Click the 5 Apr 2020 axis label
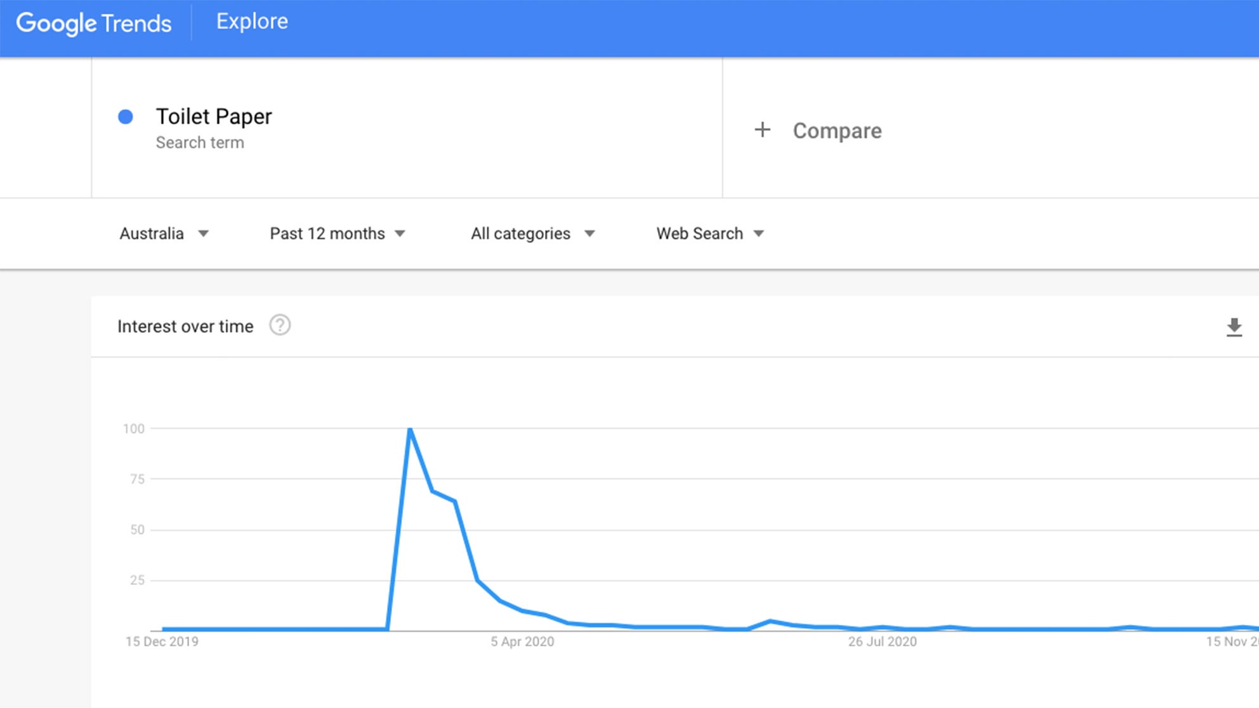The height and width of the screenshot is (708, 1259). coord(522,641)
